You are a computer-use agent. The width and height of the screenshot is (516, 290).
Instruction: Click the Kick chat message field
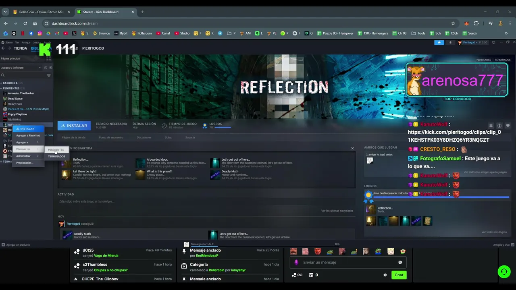[348, 262]
